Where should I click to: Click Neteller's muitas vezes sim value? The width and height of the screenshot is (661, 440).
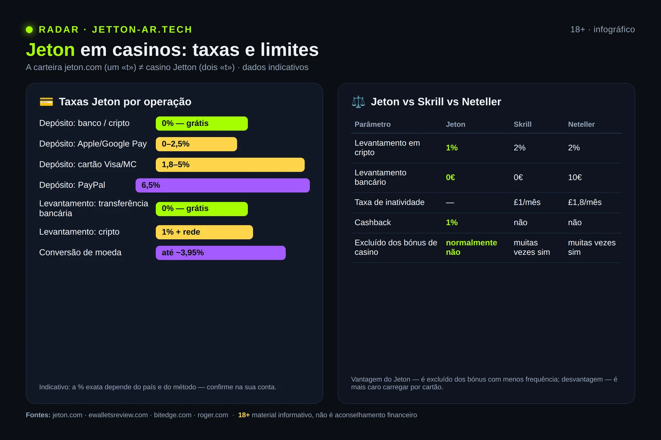point(592,247)
